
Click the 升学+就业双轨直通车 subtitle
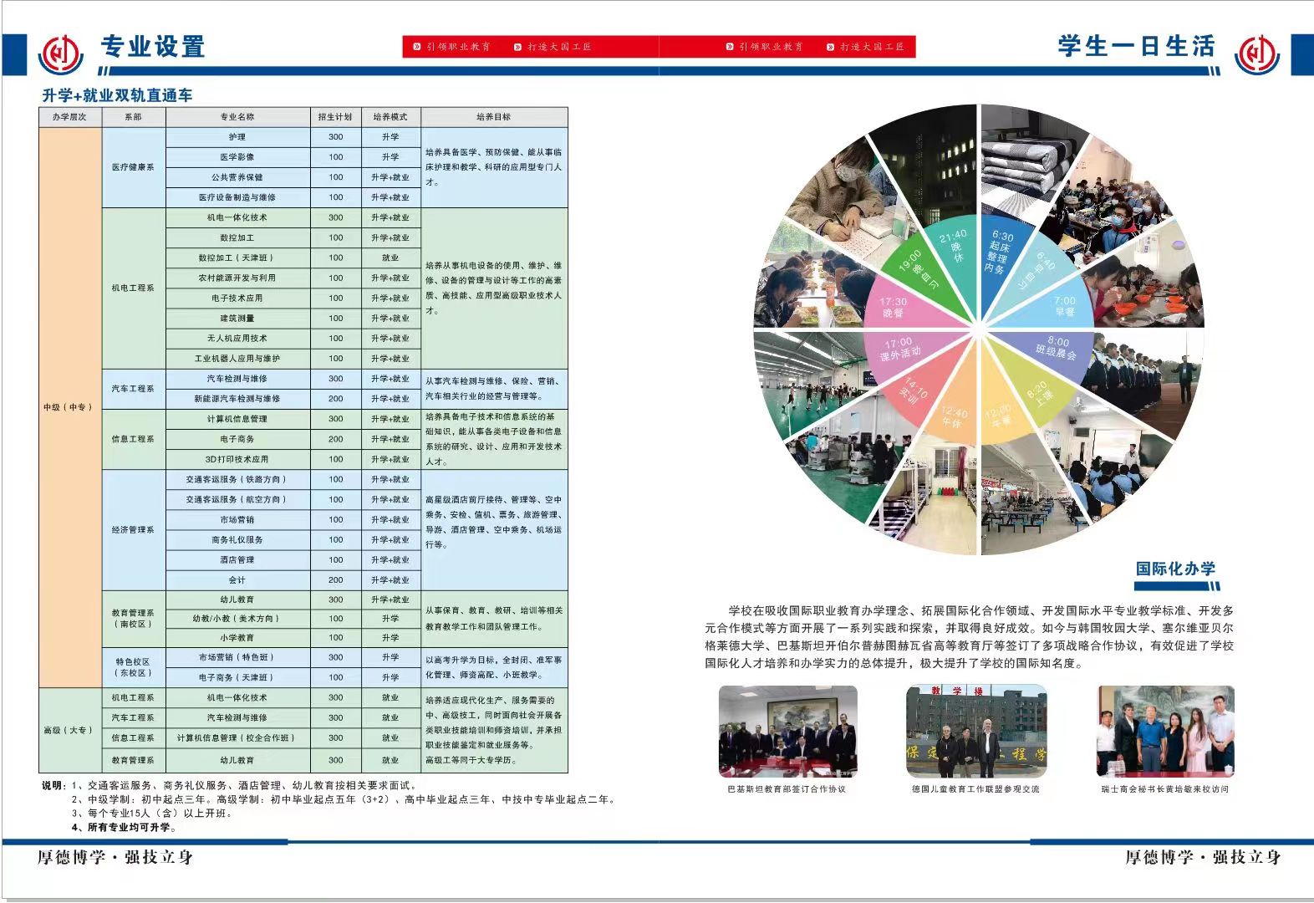click(x=117, y=95)
